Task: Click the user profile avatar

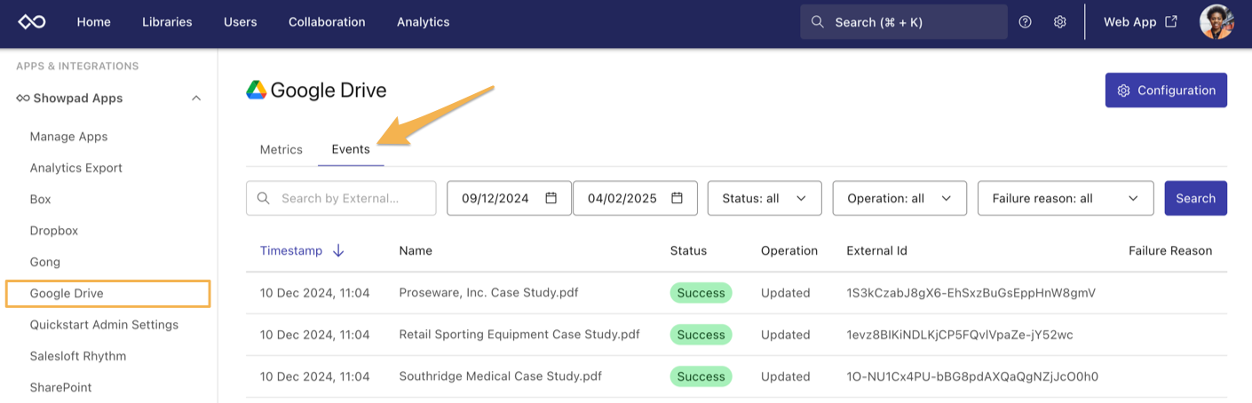Action: pyautogui.click(x=1216, y=22)
